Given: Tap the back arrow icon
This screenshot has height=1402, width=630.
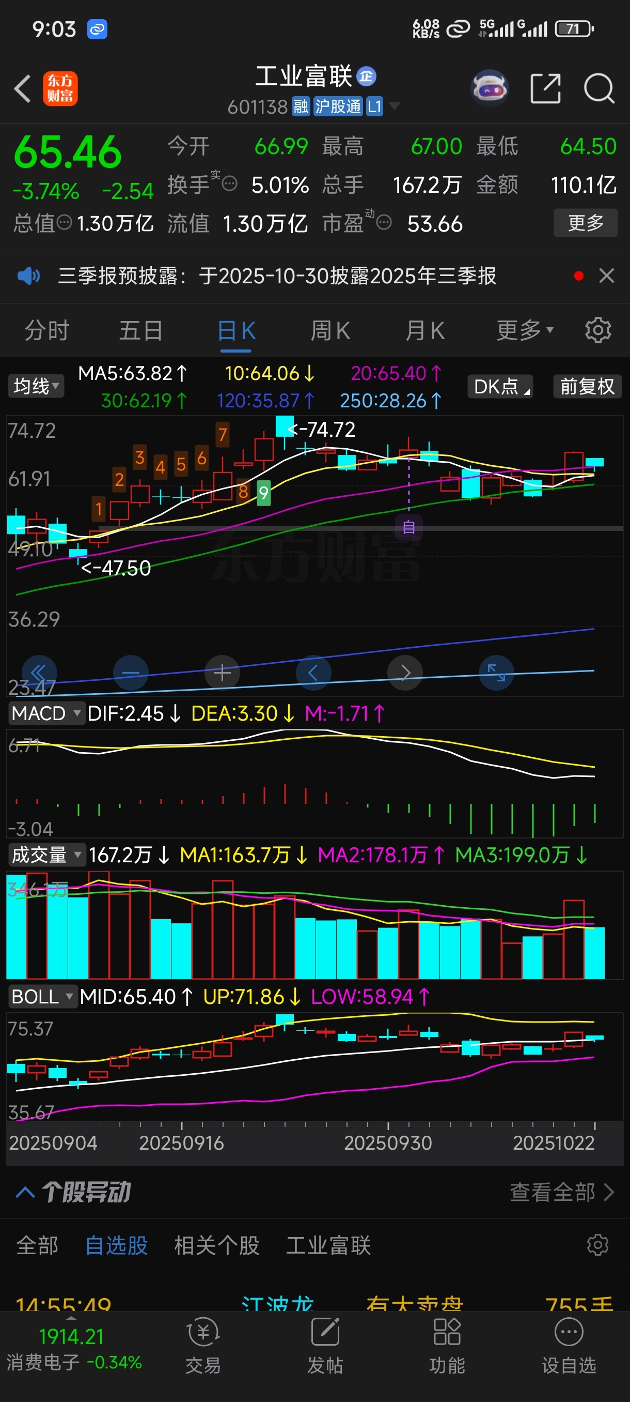Looking at the screenshot, I should coord(22,89).
